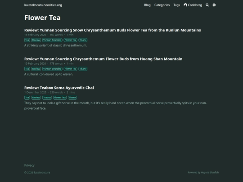
Task: Go to the Blog menu item
Action: (x=147, y=5)
